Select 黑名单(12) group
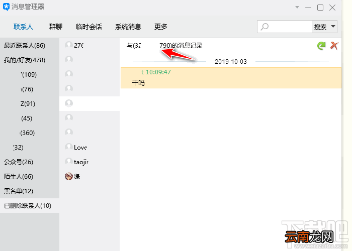This screenshot has height=251, width=352. tap(30, 191)
